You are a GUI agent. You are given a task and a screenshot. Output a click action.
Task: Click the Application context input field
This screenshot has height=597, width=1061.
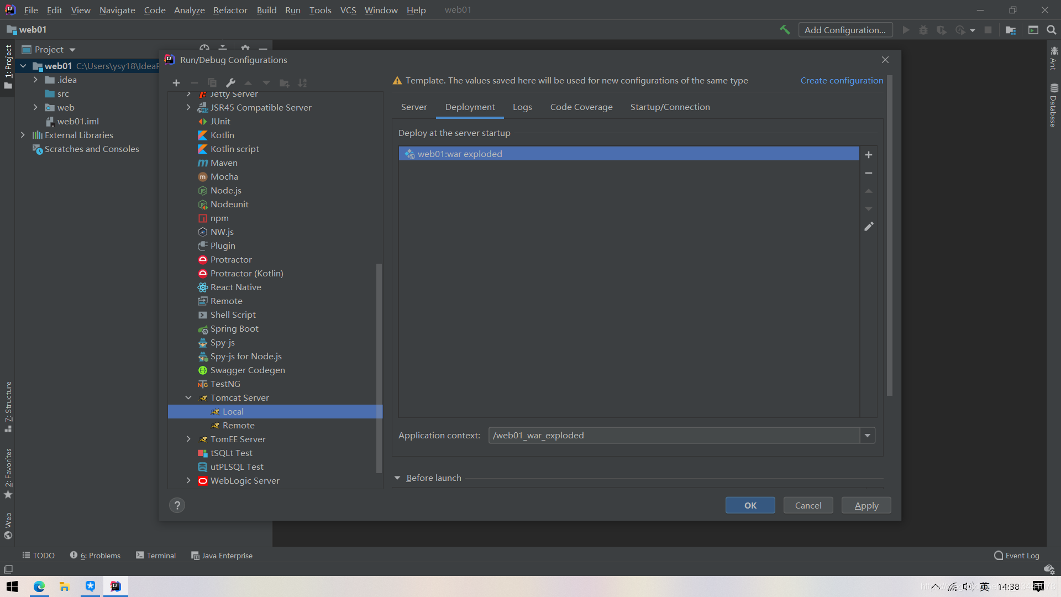[675, 435]
